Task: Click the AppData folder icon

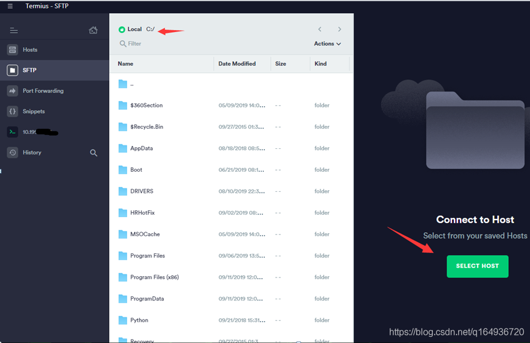Action: [x=122, y=148]
